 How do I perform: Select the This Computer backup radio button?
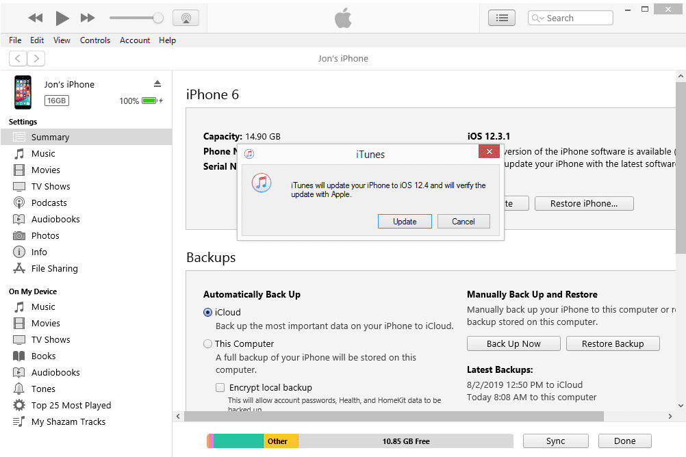[x=208, y=343]
